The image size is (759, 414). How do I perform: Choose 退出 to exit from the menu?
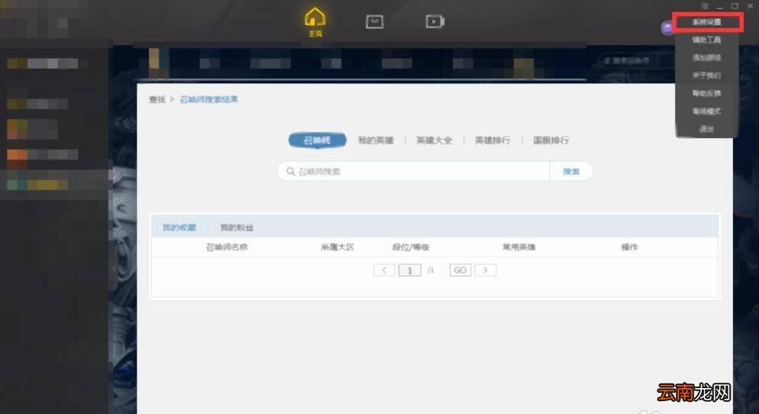point(706,129)
